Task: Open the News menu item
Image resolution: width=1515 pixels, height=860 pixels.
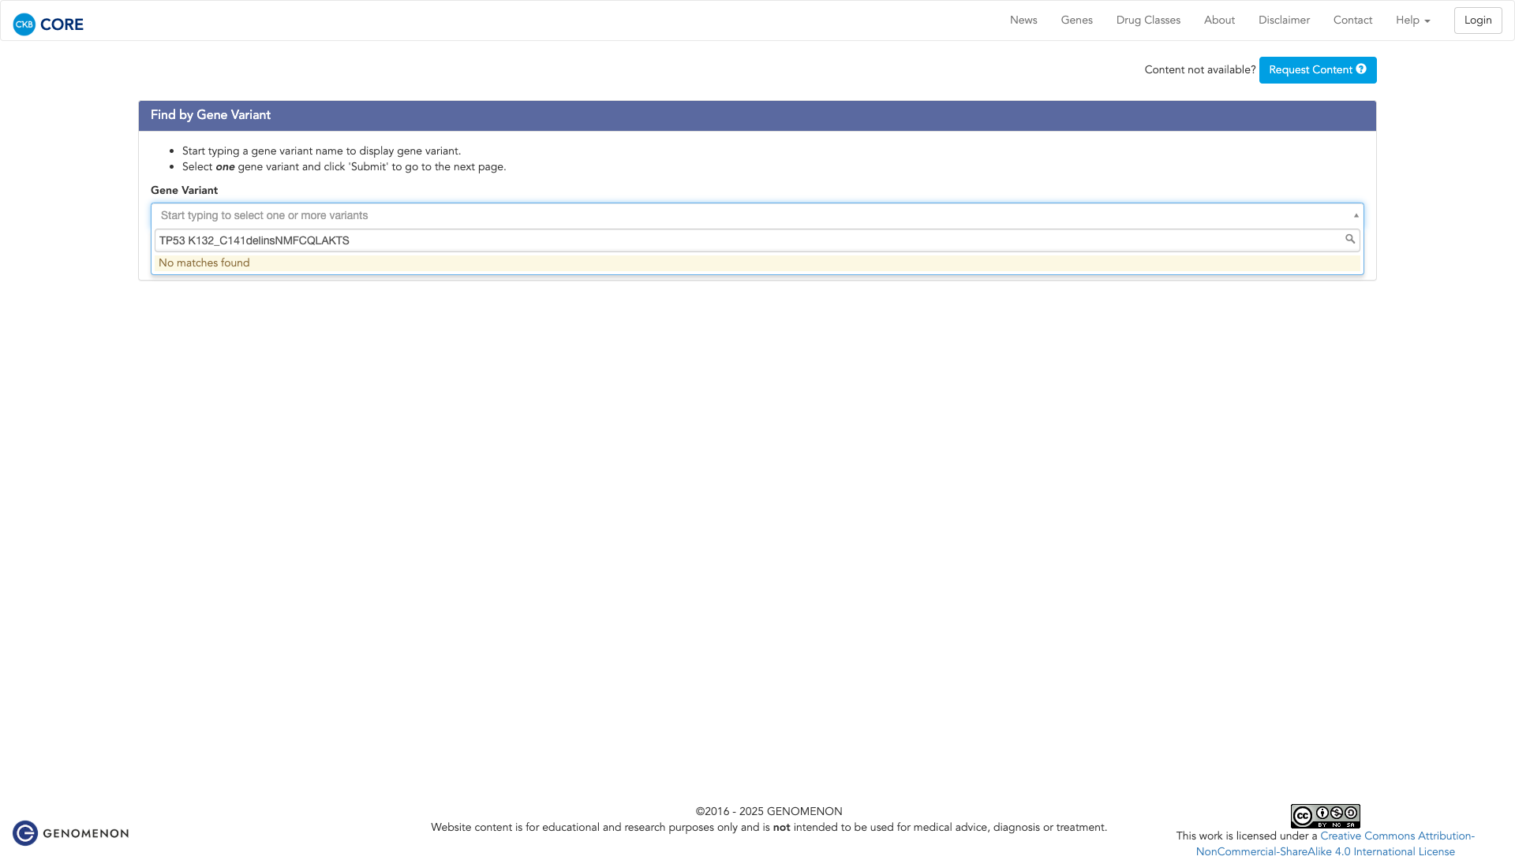Action: click(x=1023, y=20)
